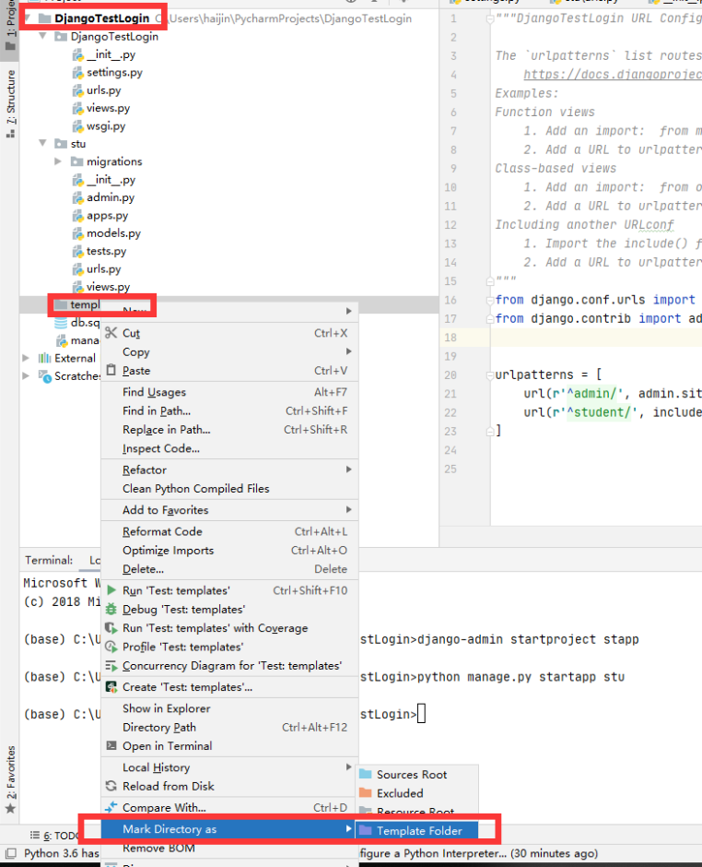Choose Optimize Imports menu entry
Screen dimensions: 702x867
click(x=229, y=550)
